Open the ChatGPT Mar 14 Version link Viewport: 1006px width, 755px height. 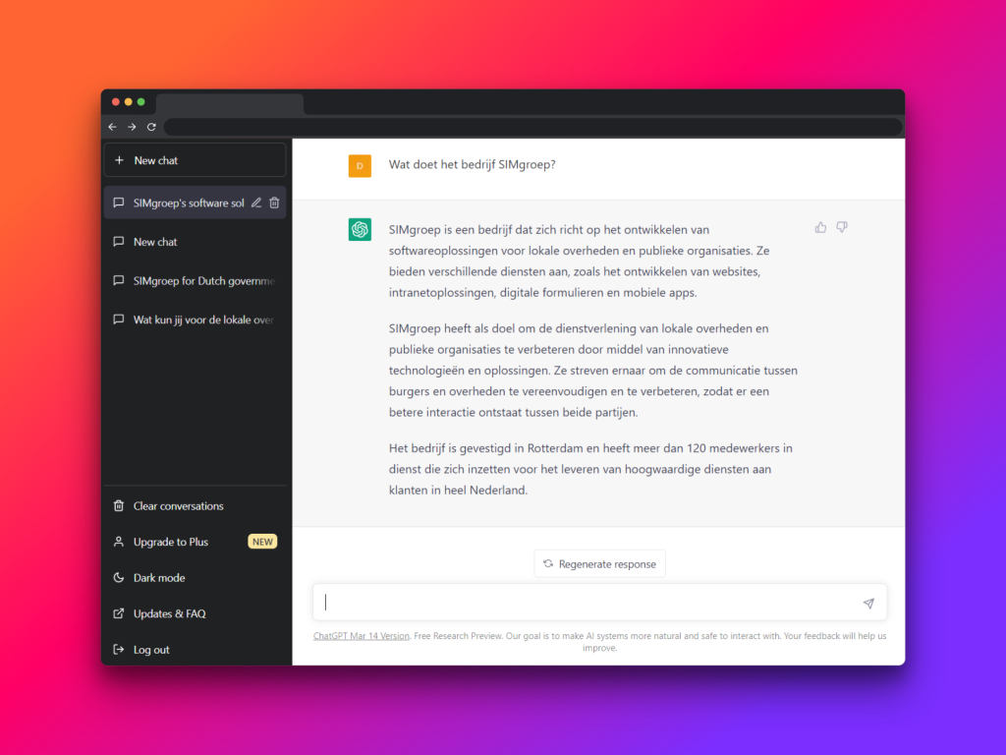(362, 636)
